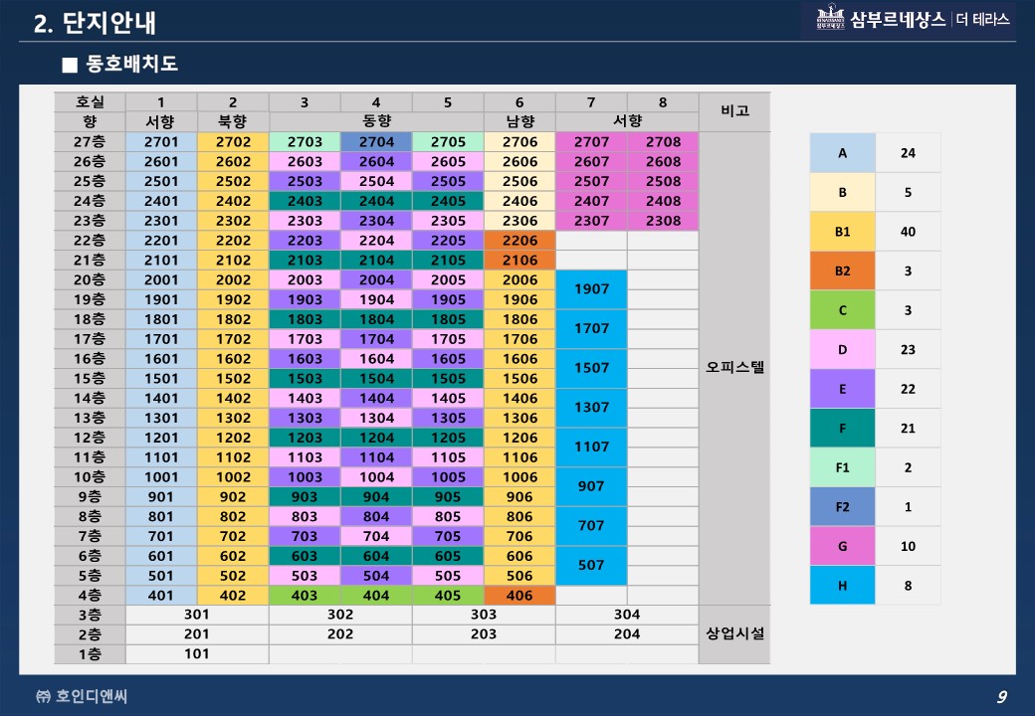
Task: Select commercial unit 101 on 1층
Action: (197, 654)
